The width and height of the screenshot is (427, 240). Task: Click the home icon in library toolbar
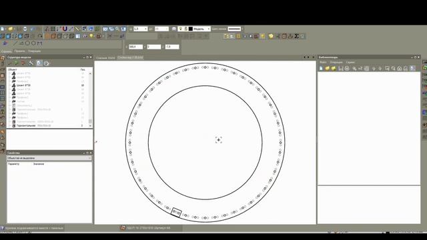[399, 68]
